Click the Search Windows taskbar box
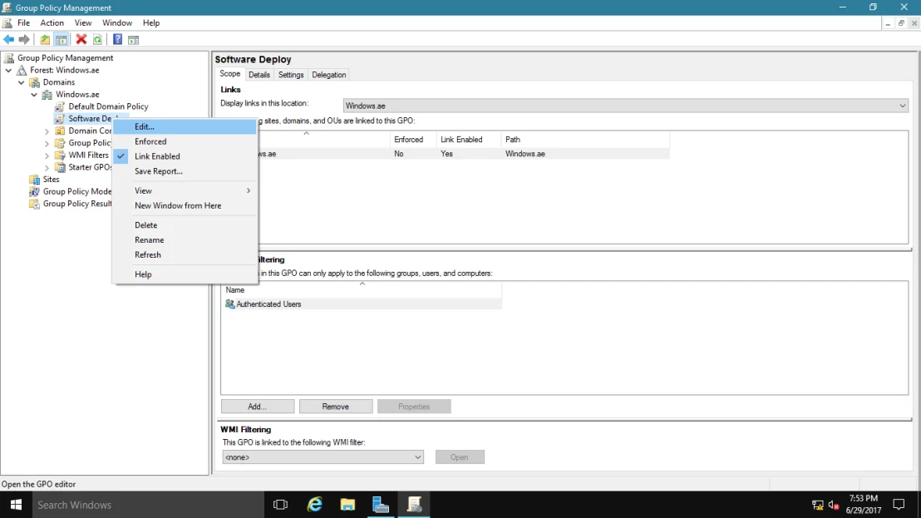This screenshot has width=921, height=518. [x=148, y=505]
